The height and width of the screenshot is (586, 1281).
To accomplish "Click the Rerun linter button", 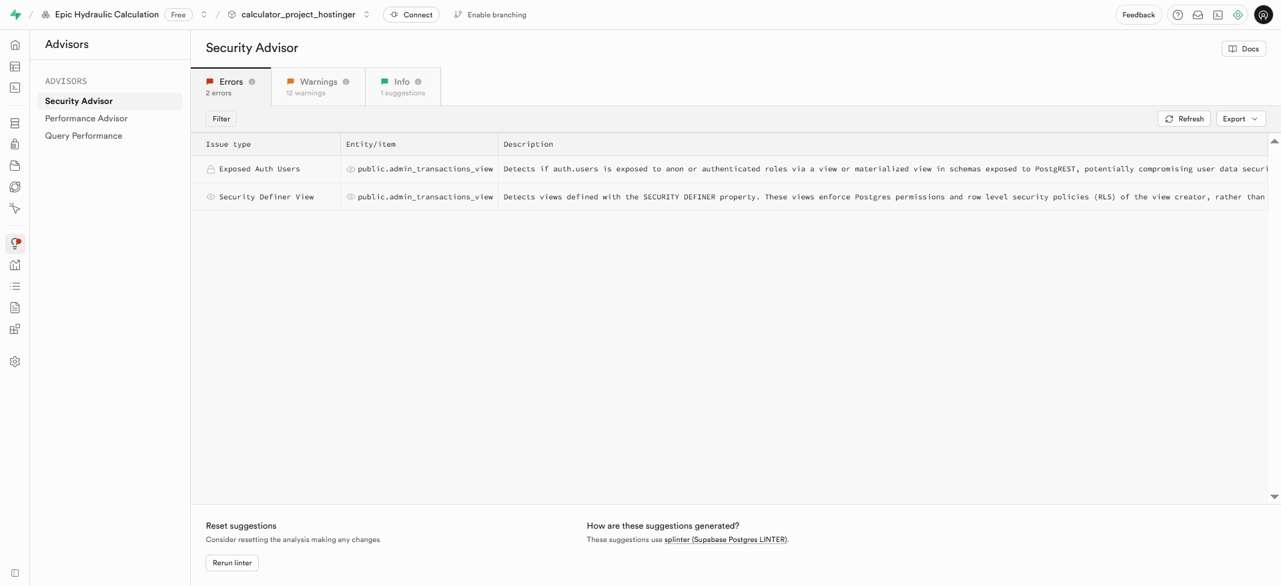I will pos(232,563).
